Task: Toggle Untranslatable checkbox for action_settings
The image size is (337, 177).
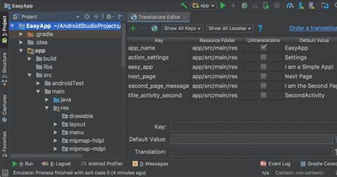Action: coord(263,57)
